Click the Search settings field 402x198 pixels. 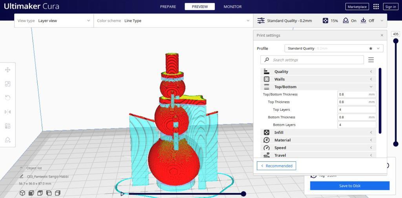312,60
